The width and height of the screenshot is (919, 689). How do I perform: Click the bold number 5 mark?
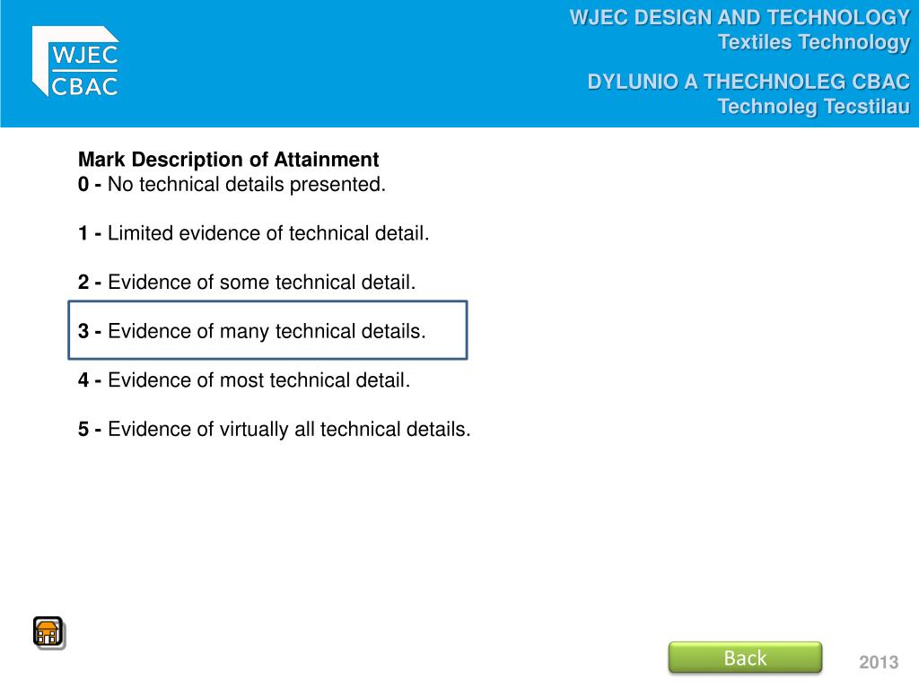tap(83, 429)
